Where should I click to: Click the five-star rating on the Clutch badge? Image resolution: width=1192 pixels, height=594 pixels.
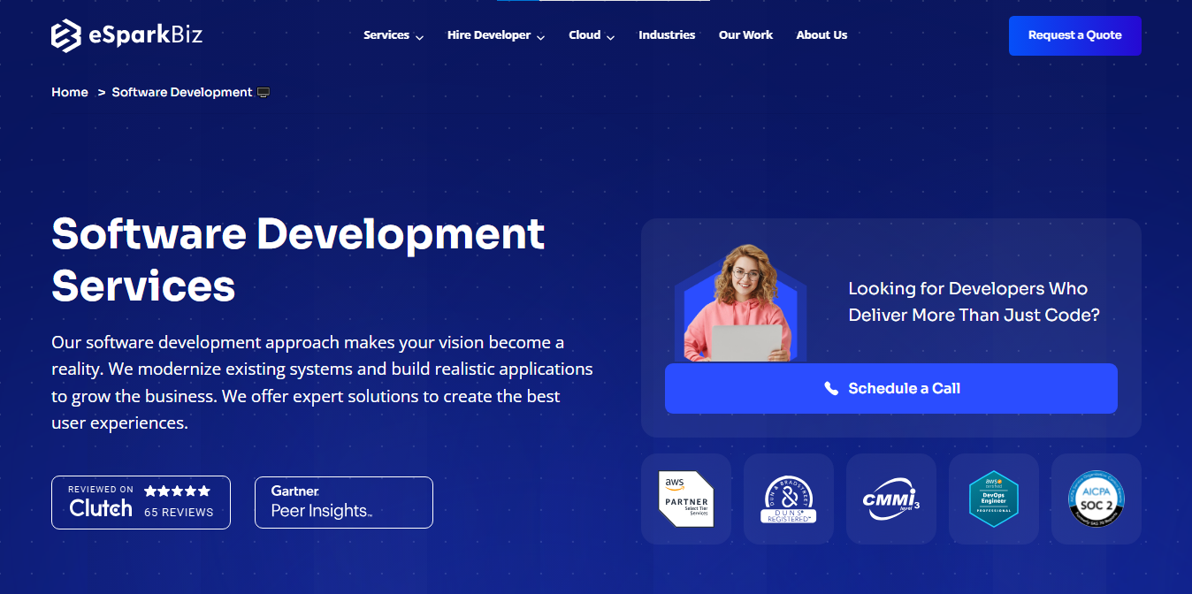pos(177,490)
